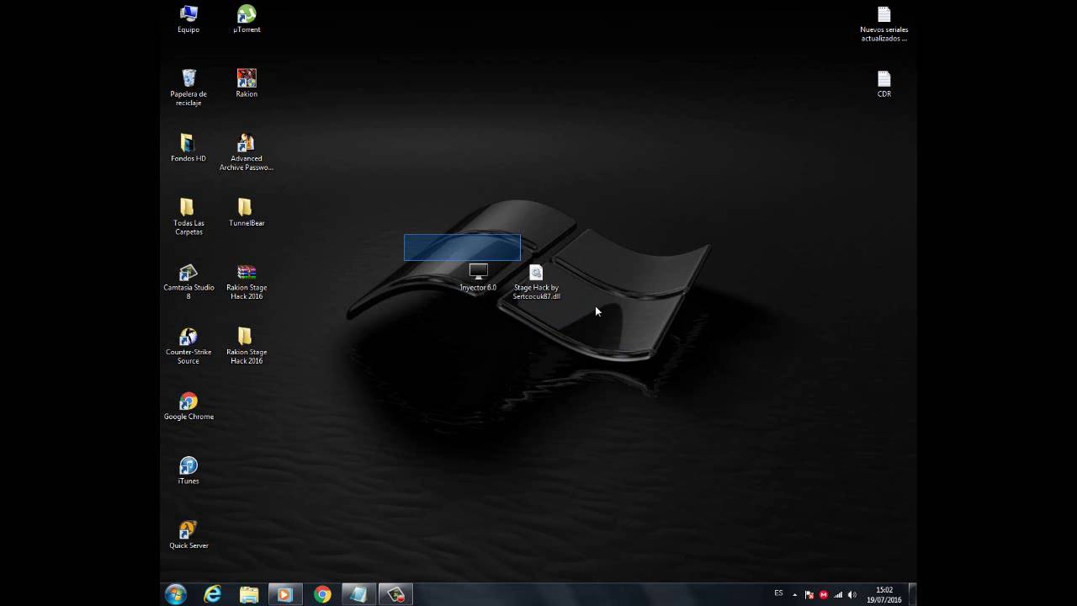Open Windows Media Player taskbar icon
Image resolution: width=1077 pixels, height=606 pixels.
point(285,594)
